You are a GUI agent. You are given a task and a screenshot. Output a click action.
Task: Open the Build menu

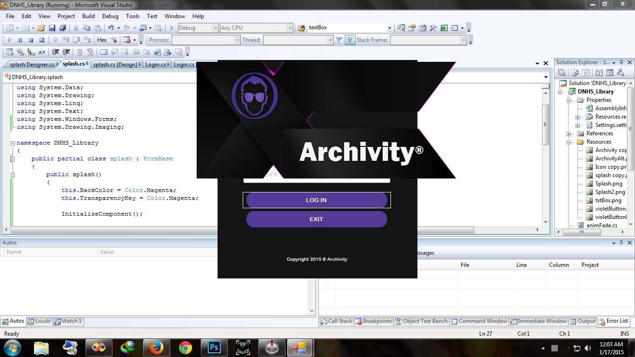(x=88, y=16)
